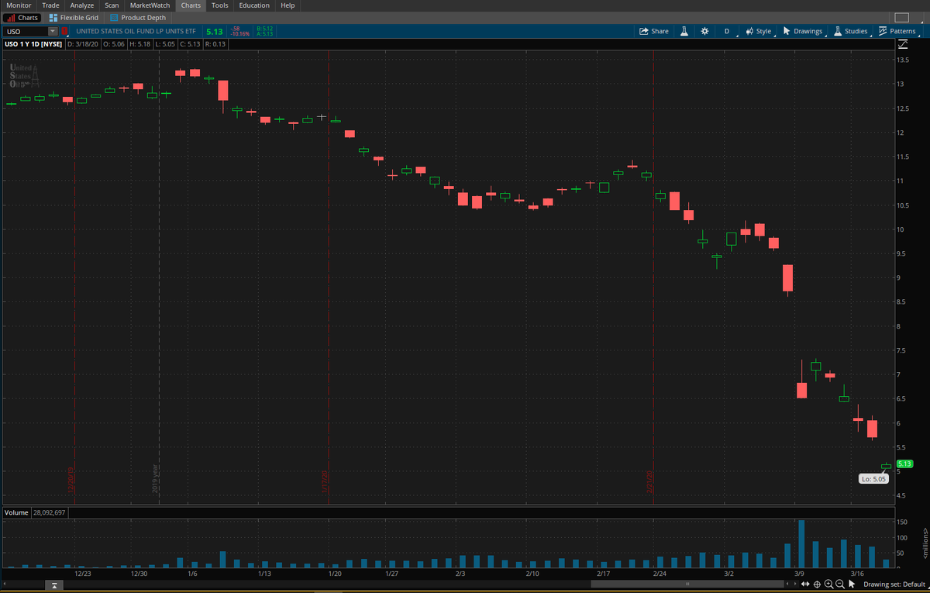Select the Charts sub-tab with bar icon
930x593 pixels.
[x=22, y=17]
